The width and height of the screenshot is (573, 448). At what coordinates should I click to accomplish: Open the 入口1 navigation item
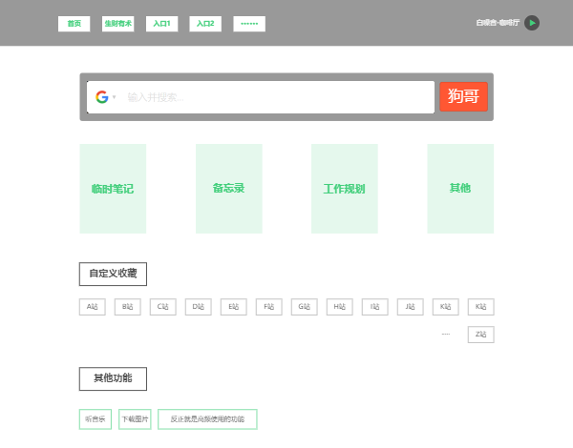click(161, 24)
